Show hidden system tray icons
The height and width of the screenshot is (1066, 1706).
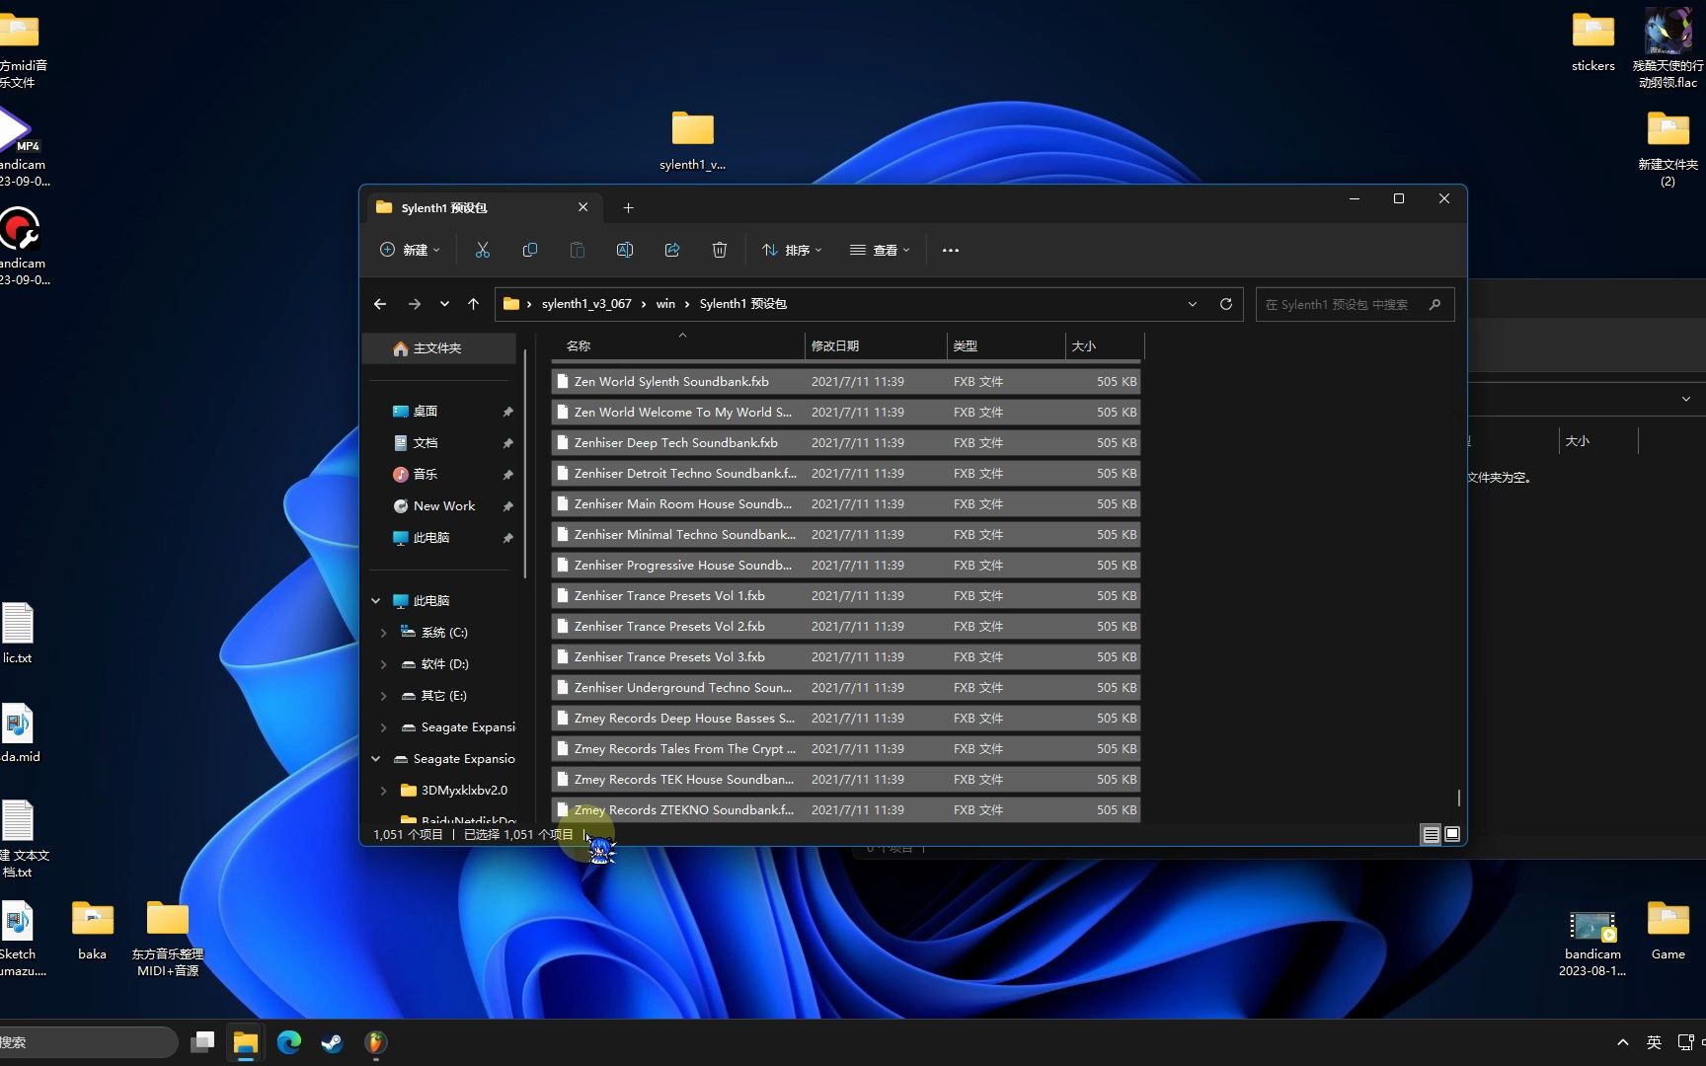pyautogui.click(x=1622, y=1042)
